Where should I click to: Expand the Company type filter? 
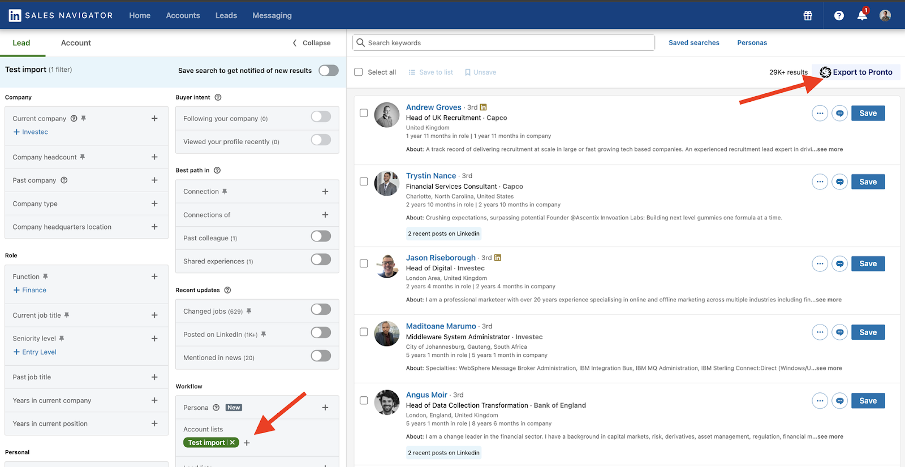coord(154,204)
